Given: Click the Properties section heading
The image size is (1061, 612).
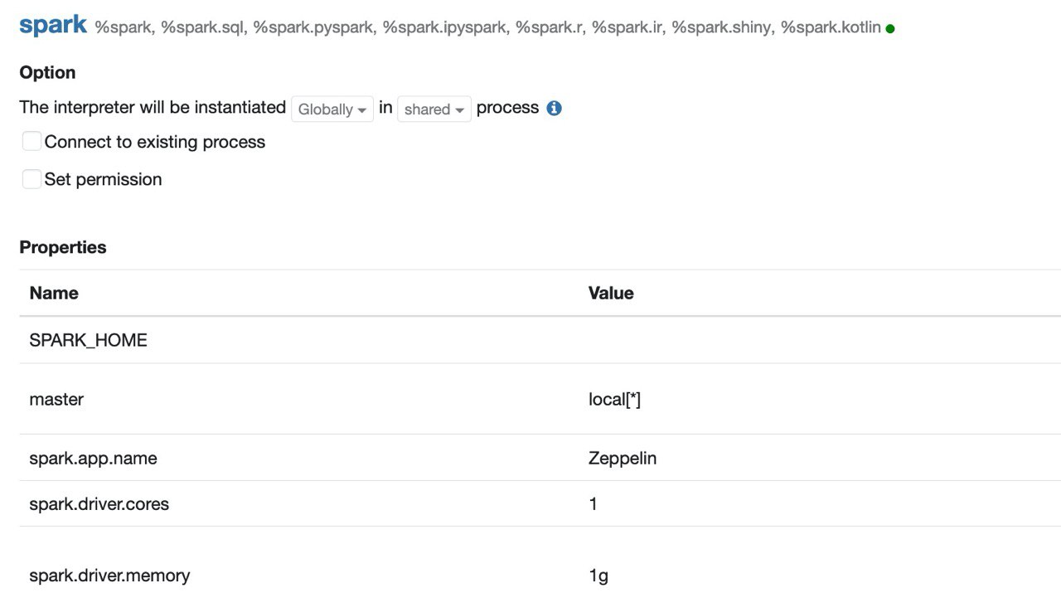Looking at the screenshot, I should point(63,247).
